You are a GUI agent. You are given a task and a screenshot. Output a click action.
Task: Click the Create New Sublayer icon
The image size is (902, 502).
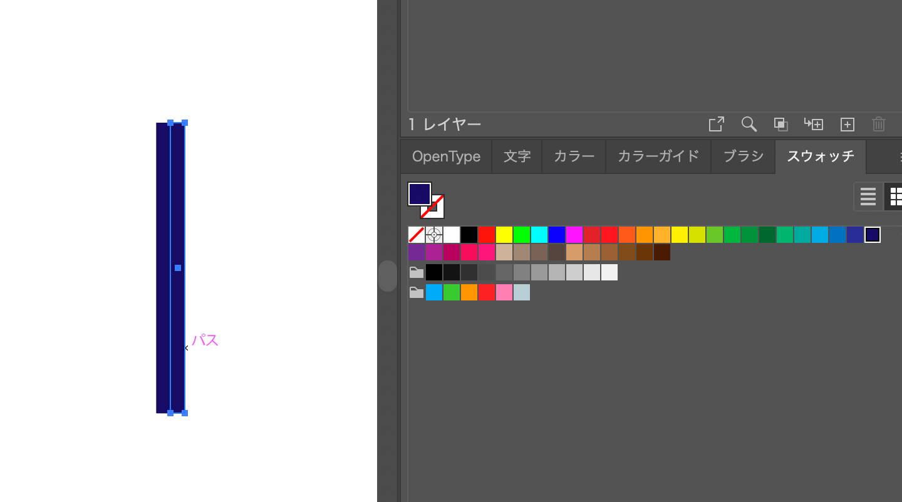[814, 124]
